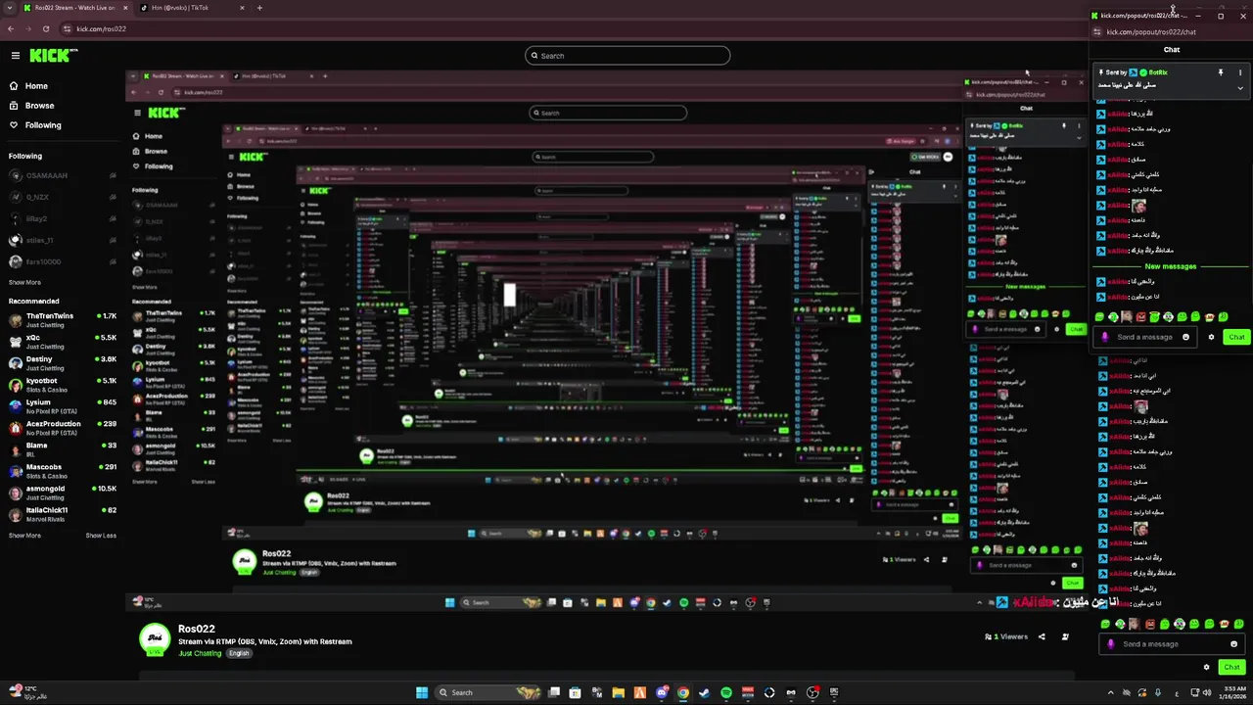Viewport: 1253px width, 705px height.
Task: Click main page green Chat send button
Action: tap(1231, 667)
